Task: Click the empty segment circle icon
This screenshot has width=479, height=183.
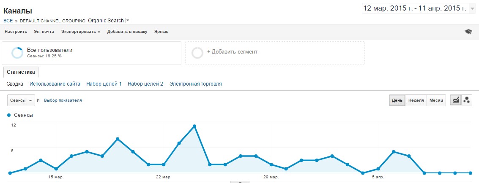Action: (197, 53)
